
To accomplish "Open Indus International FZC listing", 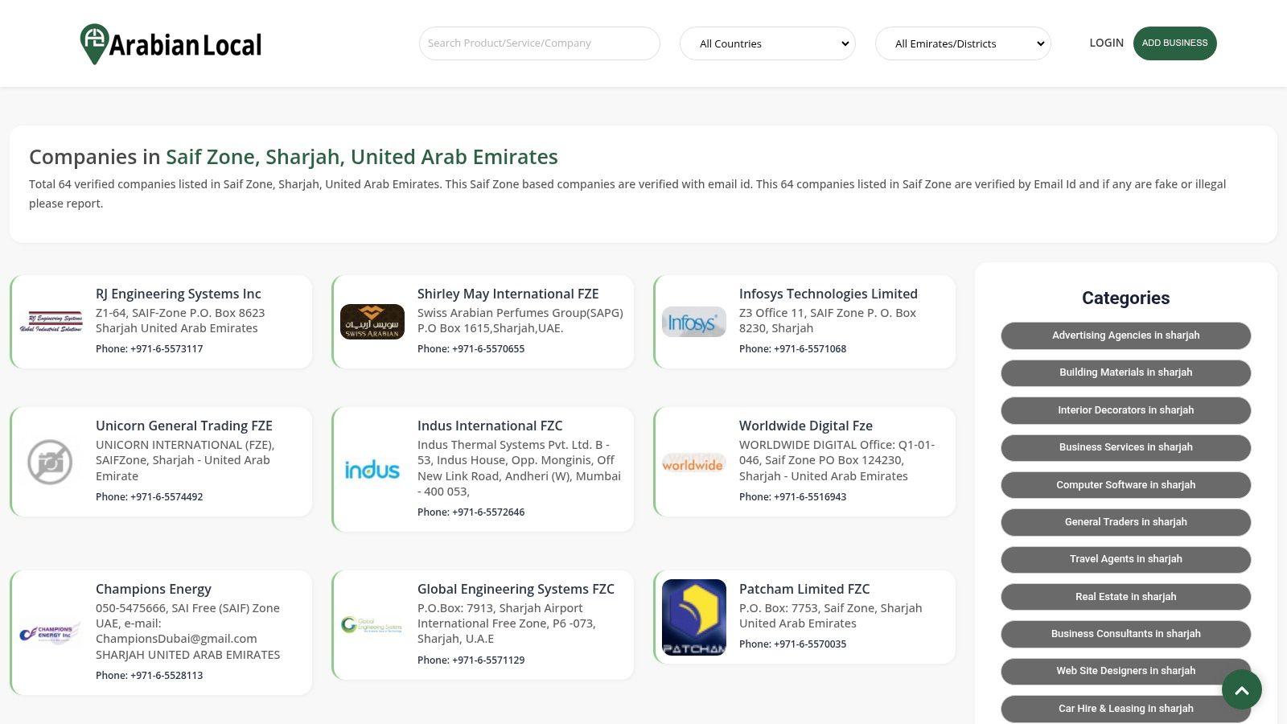I will click(490, 426).
